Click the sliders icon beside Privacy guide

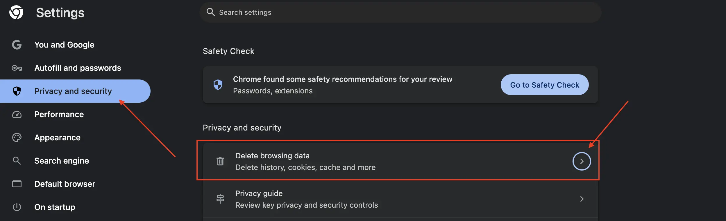[x=220, y=199]
